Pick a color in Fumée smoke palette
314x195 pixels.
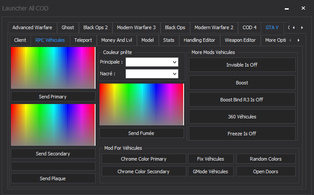pos(142,104)
